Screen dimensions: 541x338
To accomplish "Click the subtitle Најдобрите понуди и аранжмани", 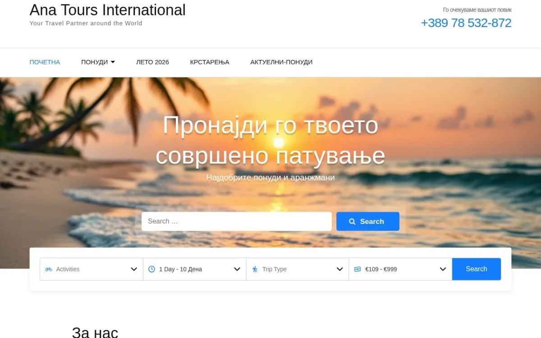I will click(270, 178).
